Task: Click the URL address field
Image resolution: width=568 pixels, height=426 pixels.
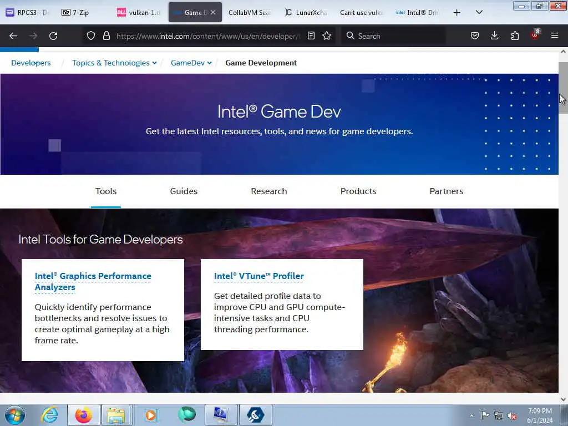Action: coord(209,36)
